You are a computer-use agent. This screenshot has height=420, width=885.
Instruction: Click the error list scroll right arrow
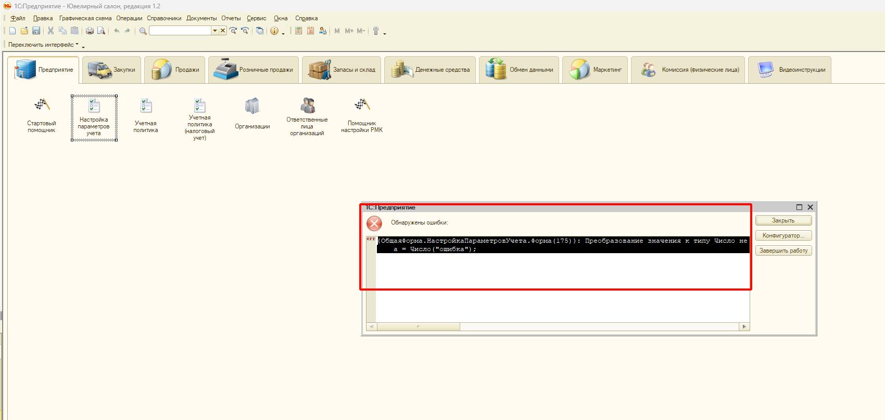[x=744, y=327]
